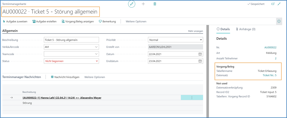Click Aufgabe zuweisen action
Image resolution: width=287 pixels, height=118 pixels.
point(15,22)
